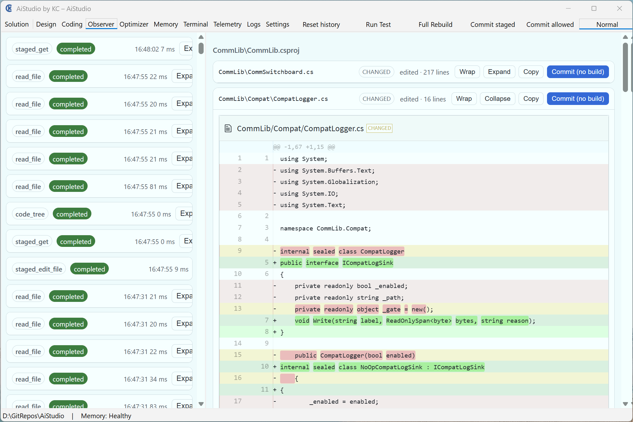
Task: Minimize the AiStudio window
Action: tap(568, 9)
